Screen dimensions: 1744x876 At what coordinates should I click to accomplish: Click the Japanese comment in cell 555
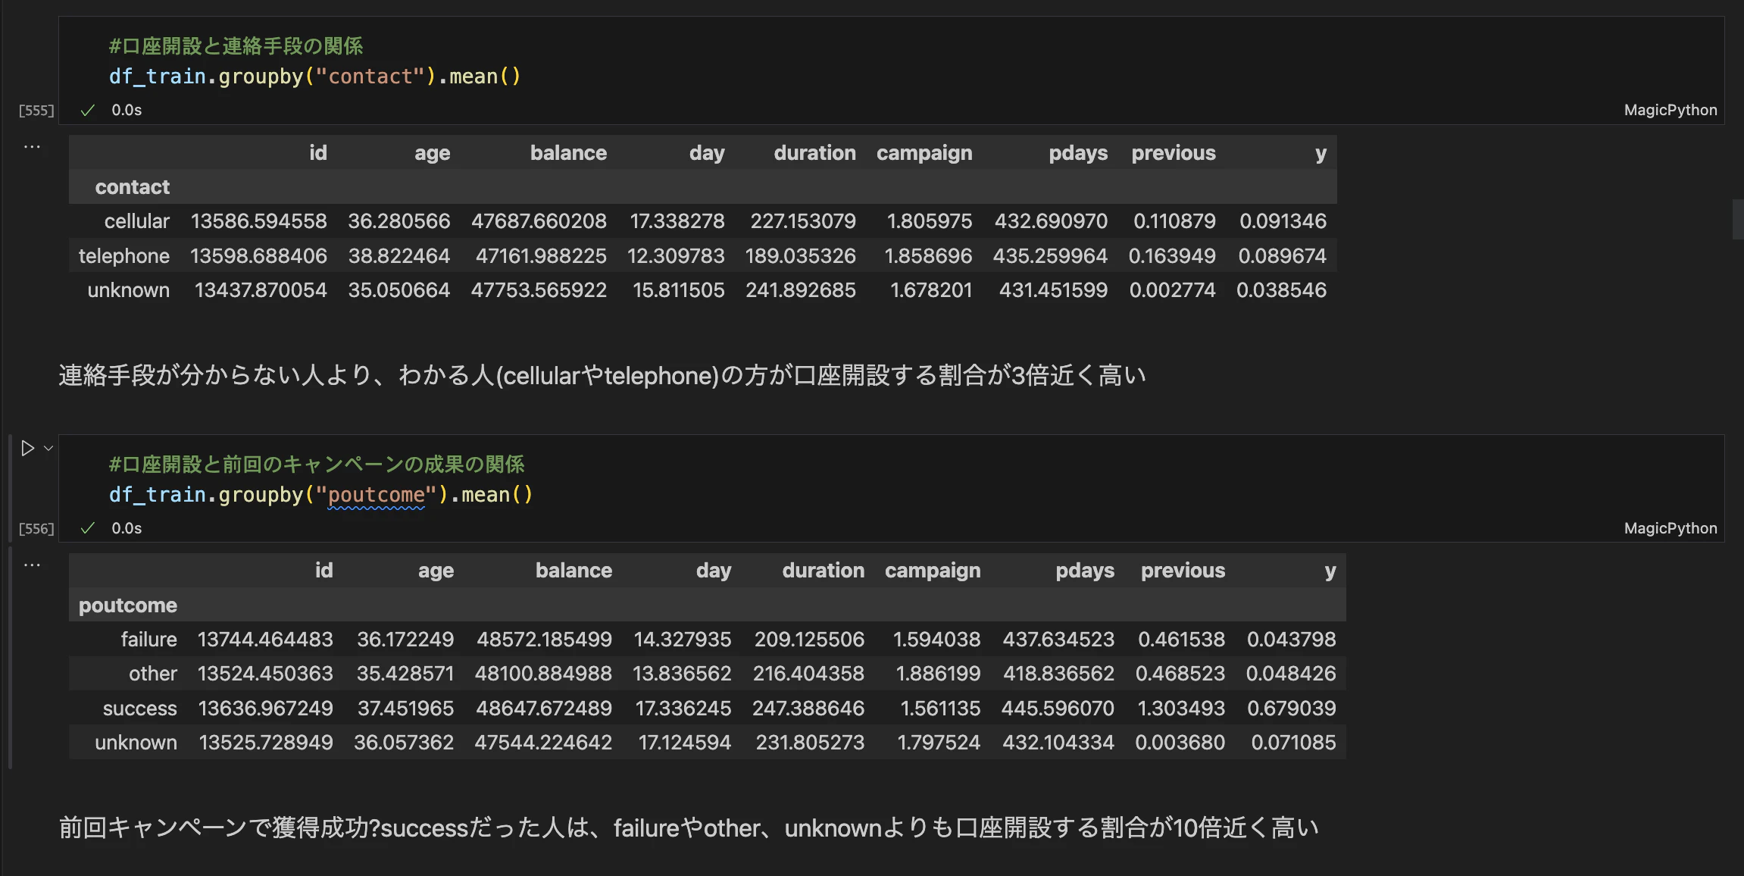pyautogui.click(x=236, y=46)
